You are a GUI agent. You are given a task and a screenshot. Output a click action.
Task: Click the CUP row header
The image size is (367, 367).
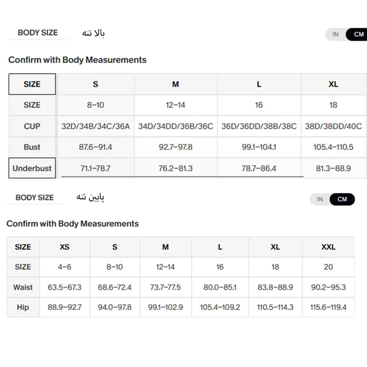coord(32,126)
